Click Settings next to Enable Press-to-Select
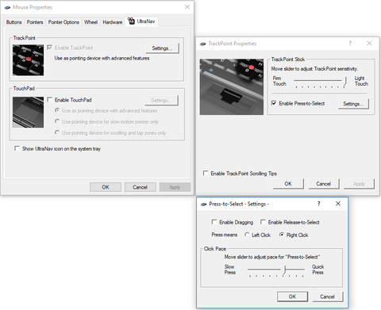 click(x=353, y=104)
